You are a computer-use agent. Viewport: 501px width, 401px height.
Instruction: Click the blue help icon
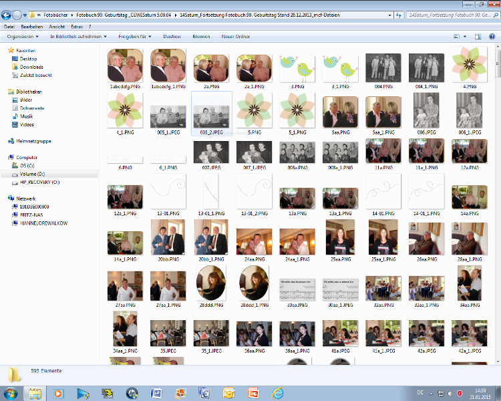[492, 37]
